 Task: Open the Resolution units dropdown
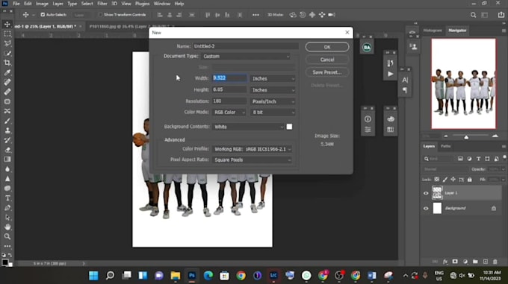(273, 101)
